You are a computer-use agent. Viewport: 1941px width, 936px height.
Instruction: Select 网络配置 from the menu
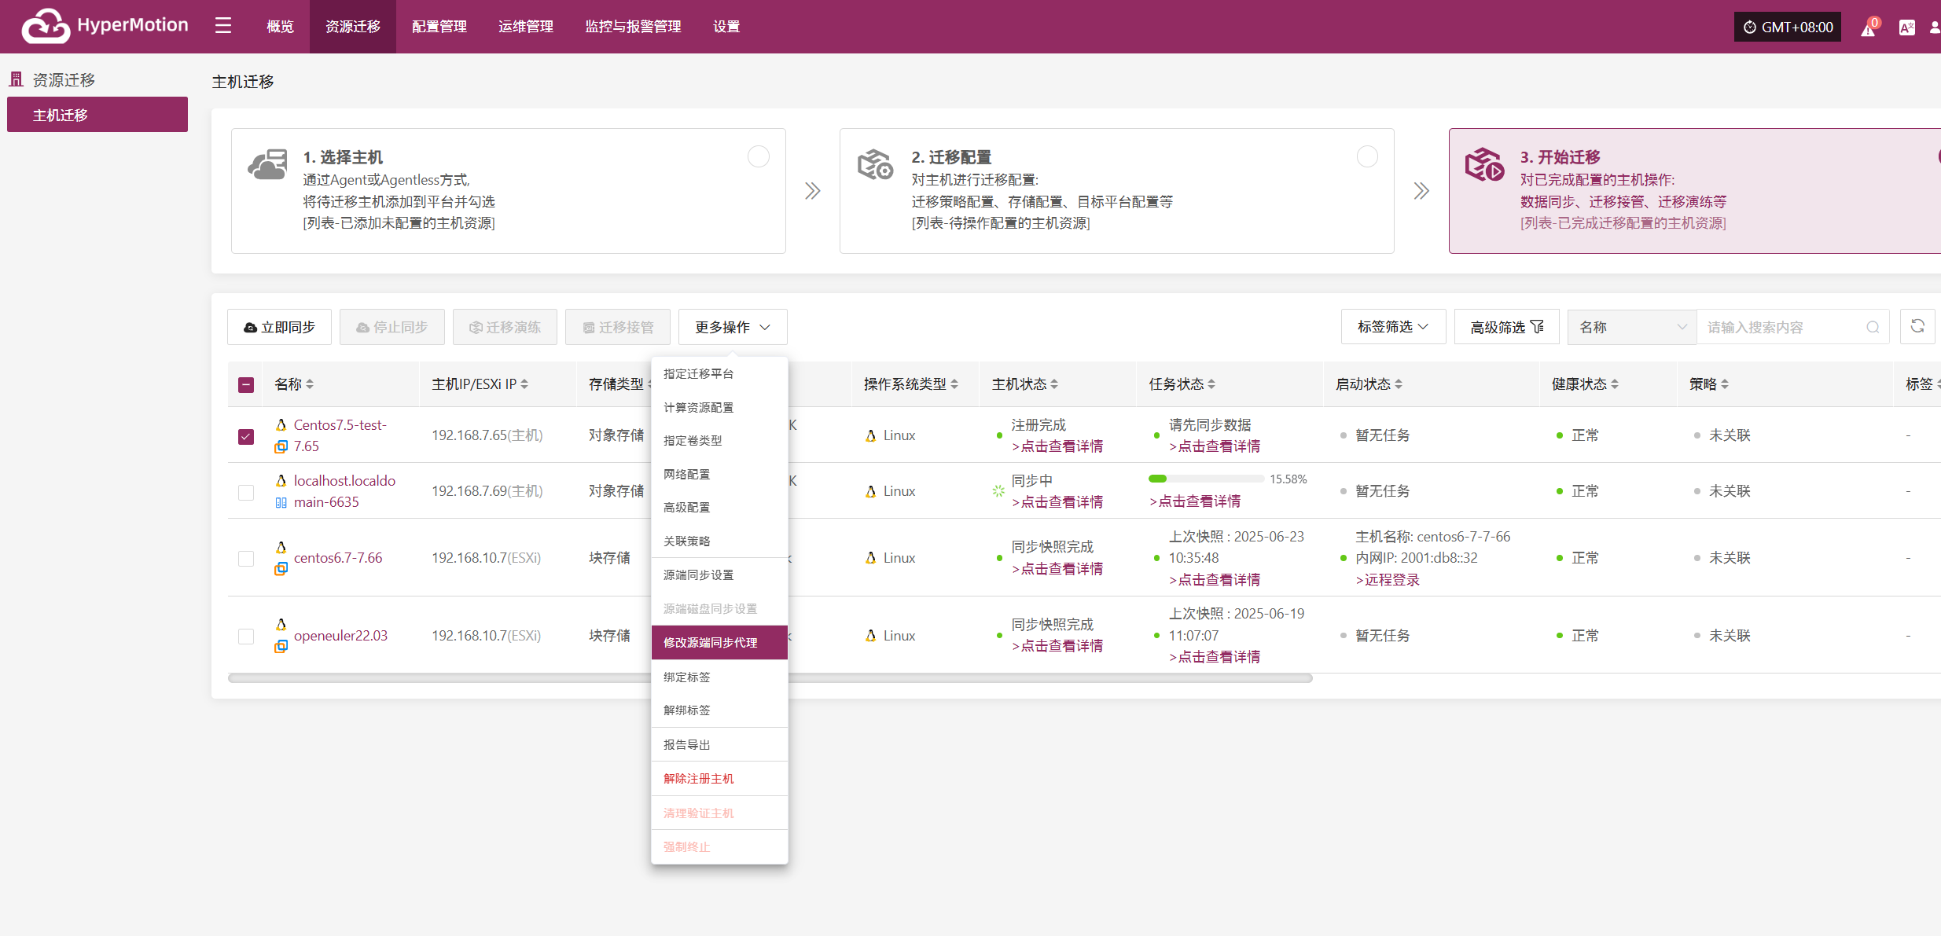pyautogui.click(x=719, y=475)
